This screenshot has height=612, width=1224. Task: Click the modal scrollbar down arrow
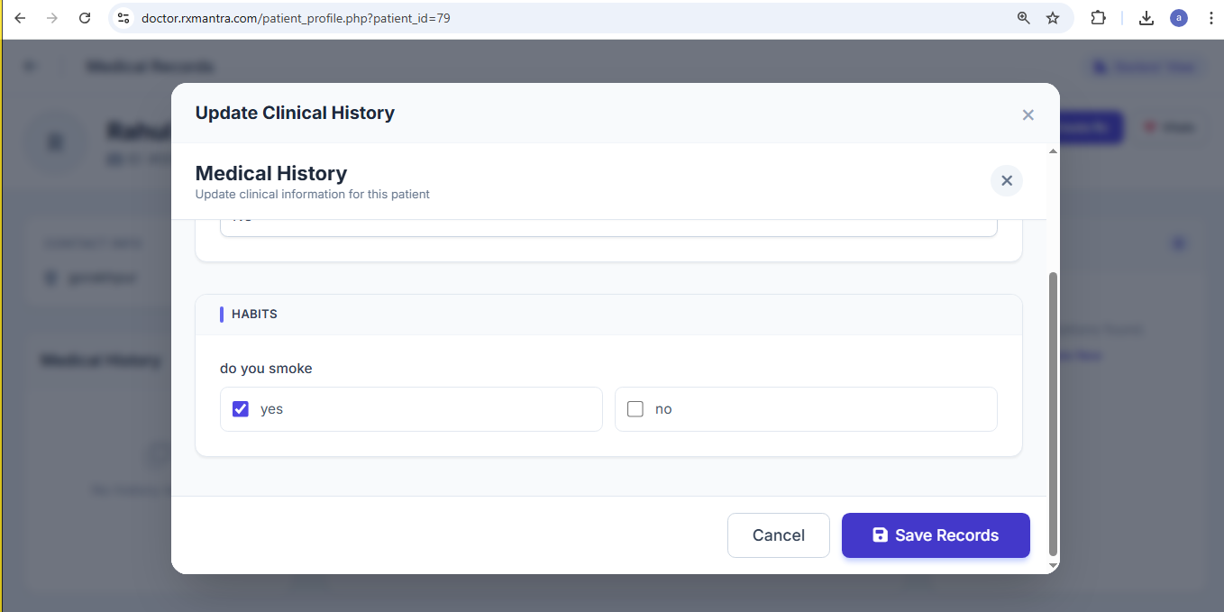(x=1053, y=565)
